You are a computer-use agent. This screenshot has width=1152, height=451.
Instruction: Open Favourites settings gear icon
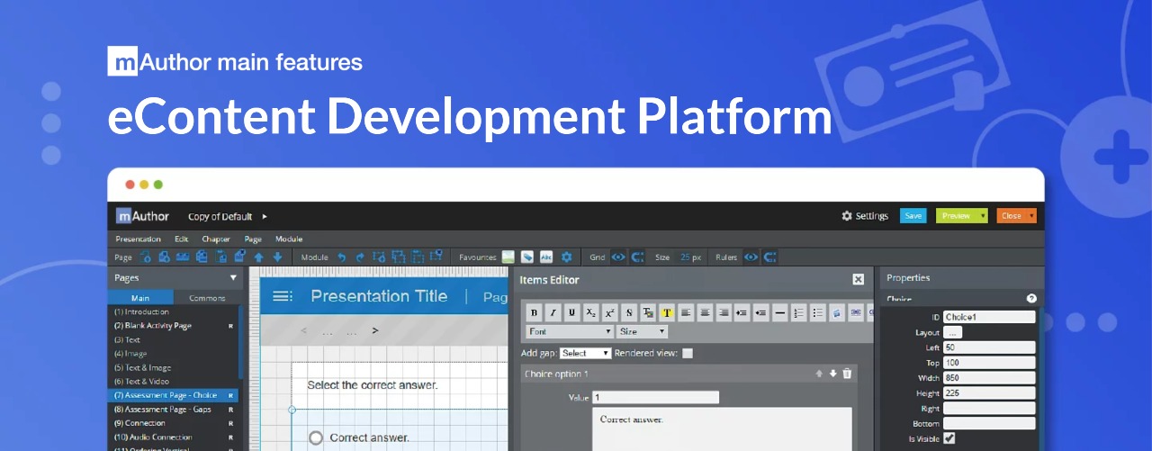[566, 257]
